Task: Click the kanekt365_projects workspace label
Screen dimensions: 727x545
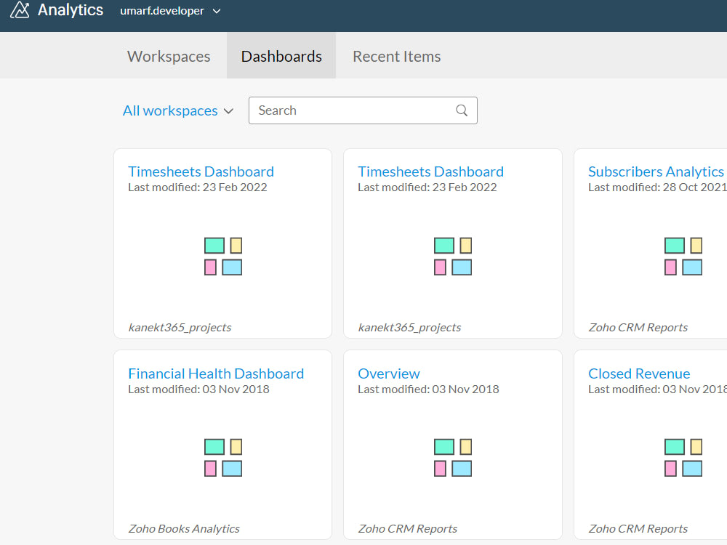Action: click(180, 327)
